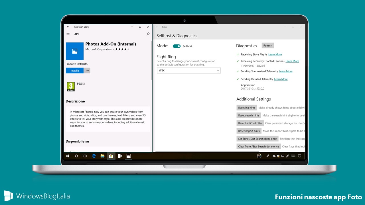Screen dimensions: 365x205
Task: Open Learn More for Sending Summarized Telemetry
Action: tap(286, 71)
